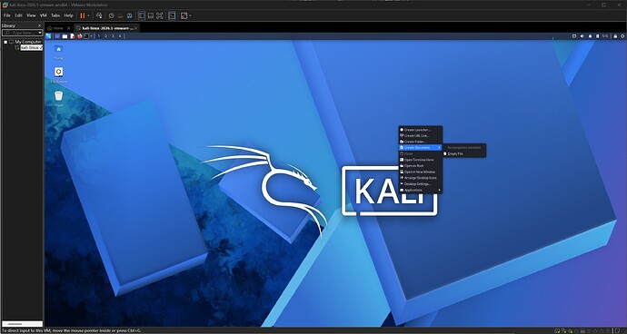Switch to workspace 1
Viewport: 627px width, 334px height.
[99, 36]
